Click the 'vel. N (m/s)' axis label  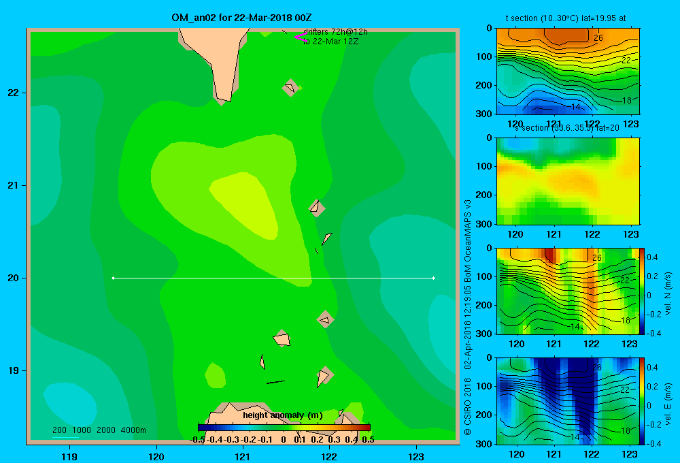(668, 293)
